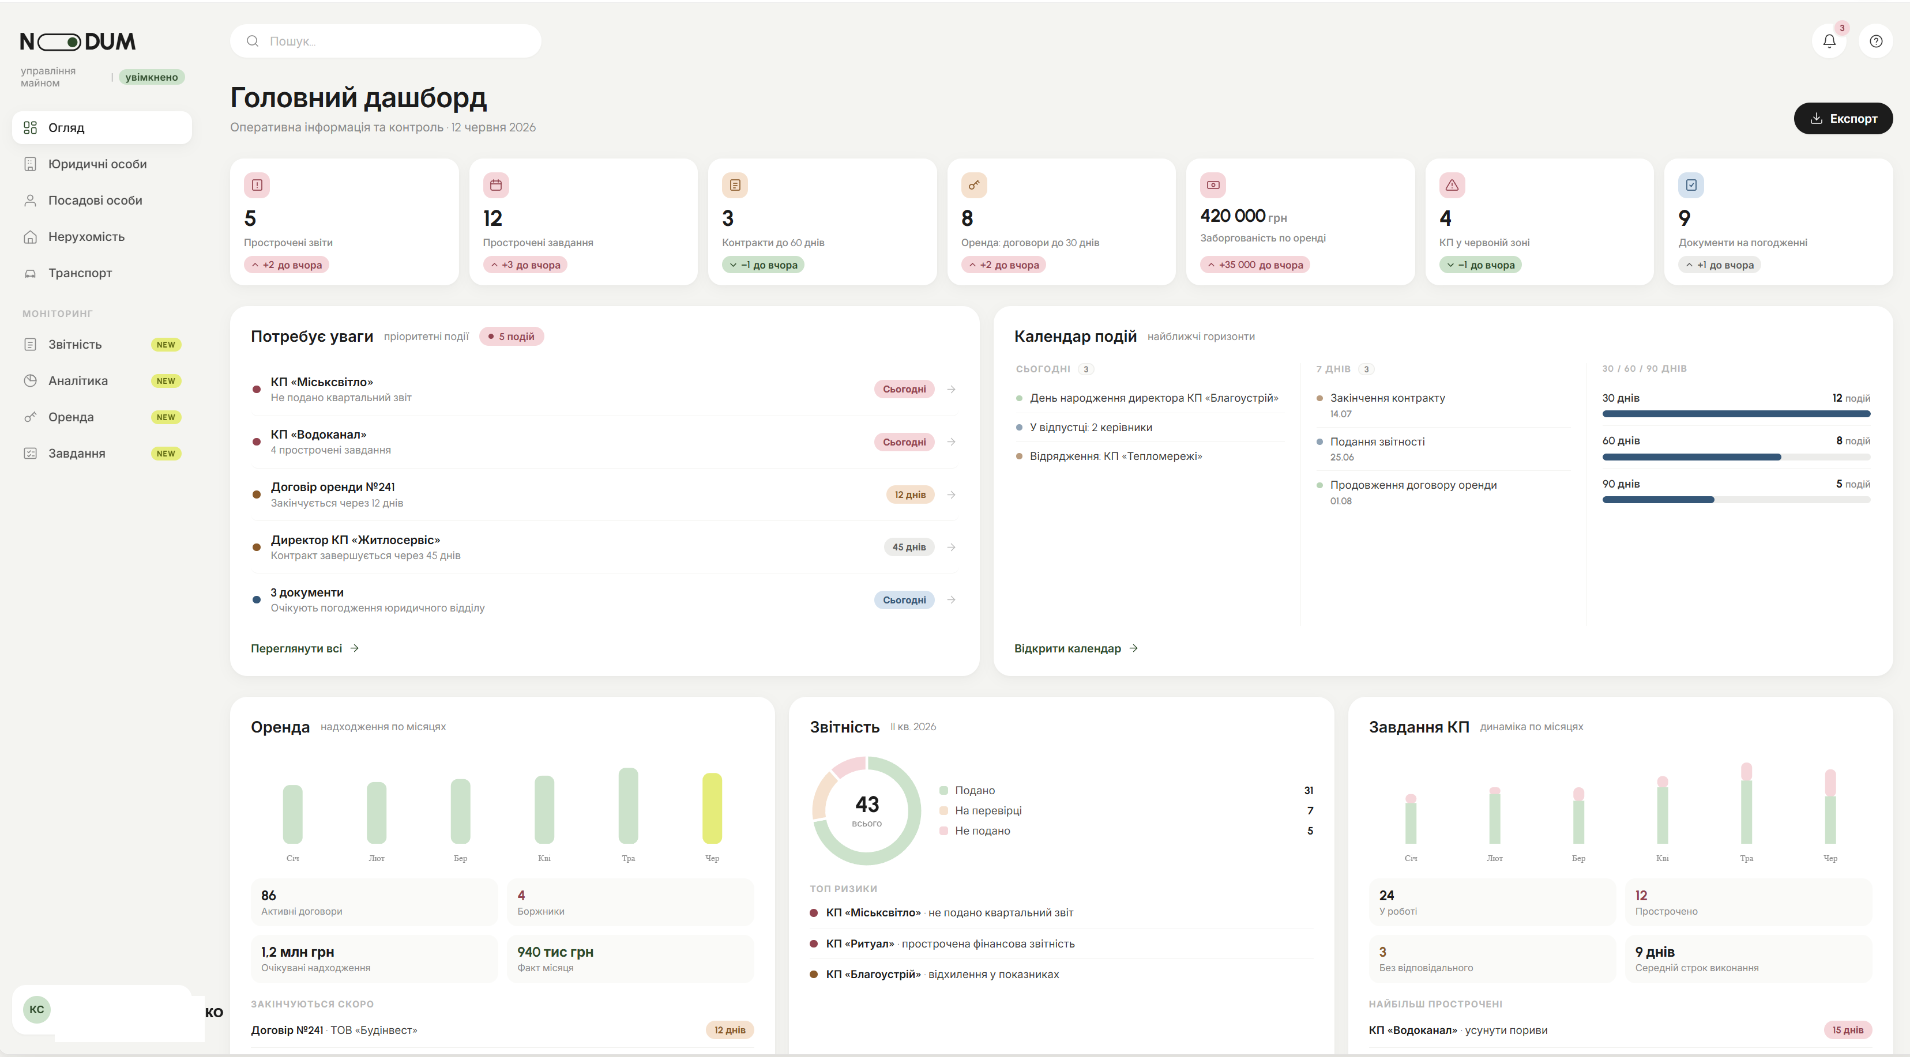
Task: Toggle the «увімкнено» status badge
Action: [151, 77]
